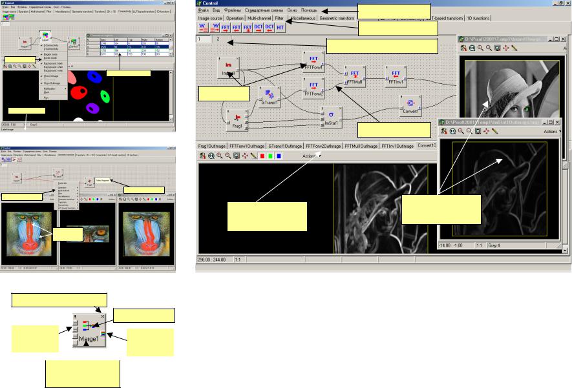Open the Actions dropdown in the ImStat1OutImage window
This screenshot has width=572, height=388.
(551, 131)
